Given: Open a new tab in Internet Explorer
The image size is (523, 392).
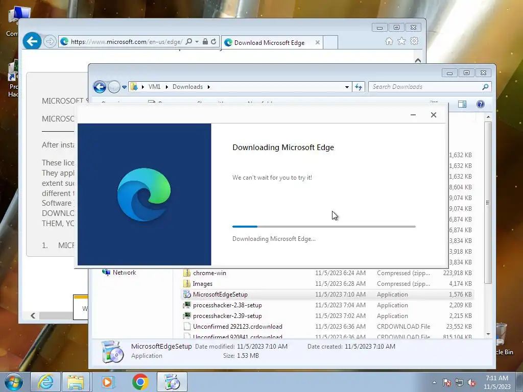Looking at the screenshot, I should tap(330, 43).
